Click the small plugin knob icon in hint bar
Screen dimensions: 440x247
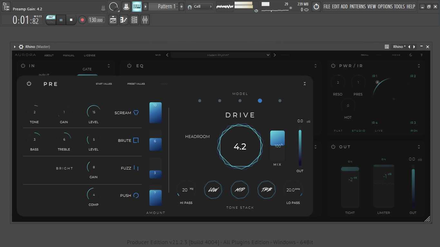coord(103,8)
